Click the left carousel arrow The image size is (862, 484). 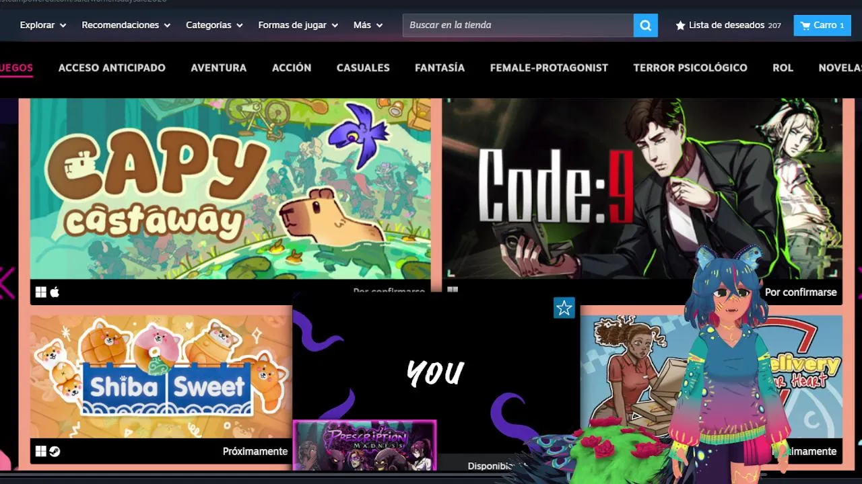6,283
